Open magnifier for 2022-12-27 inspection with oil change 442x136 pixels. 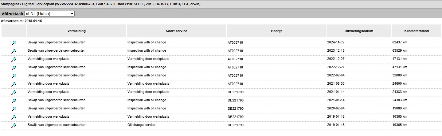click(x=14, y=68)
